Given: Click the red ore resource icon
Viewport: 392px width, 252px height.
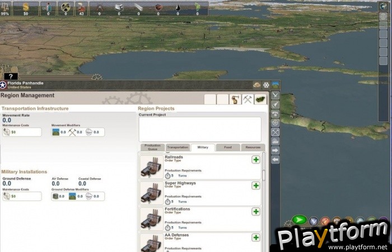Looking at the screenshot, I should pyautogui.click(x=158, y=7).
